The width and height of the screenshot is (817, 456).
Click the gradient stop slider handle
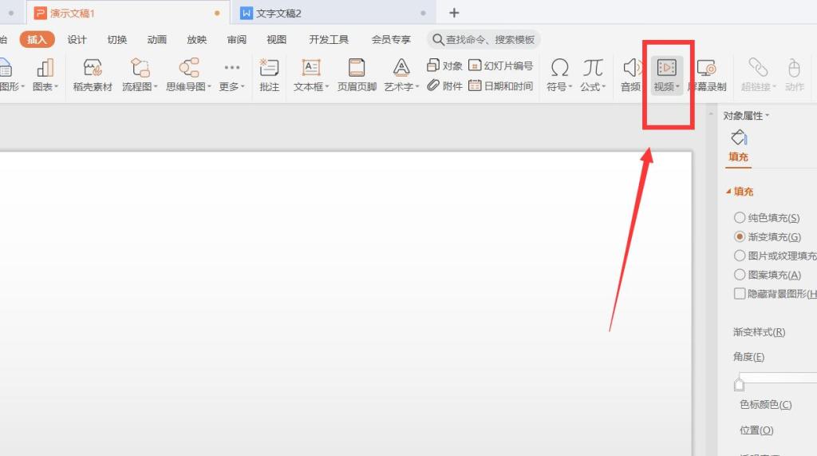coord(739,384)
